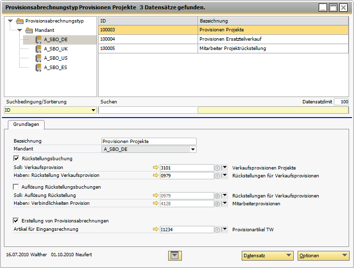The height and width of the screenshot is (268, 354).
Task: Click link arrow beside Artikel für Eingangsrechnung
Action: click(156, 229)
